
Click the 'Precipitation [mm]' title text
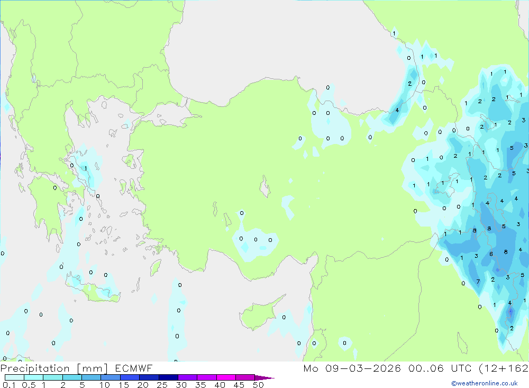tap(54, 368)
